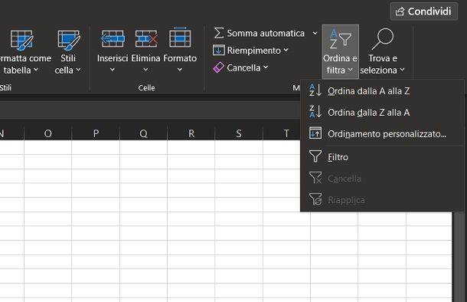467x302 pixels.
Task: Select the Filtro menu entry
Action: pos(383,157)
